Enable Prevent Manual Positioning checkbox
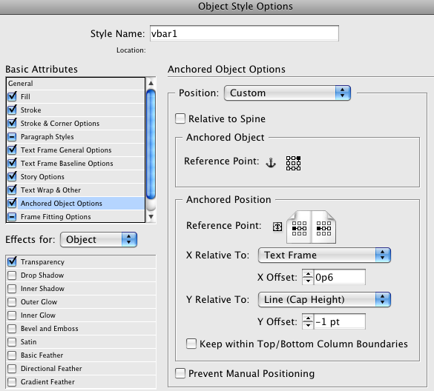Viewport: 434px width, 391px height. [180, 373]
